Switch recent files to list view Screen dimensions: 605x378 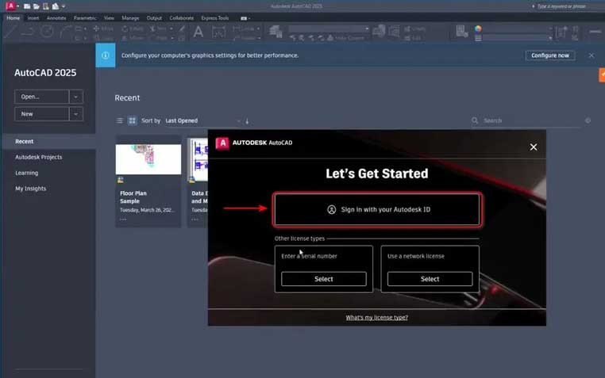point(120,120)
